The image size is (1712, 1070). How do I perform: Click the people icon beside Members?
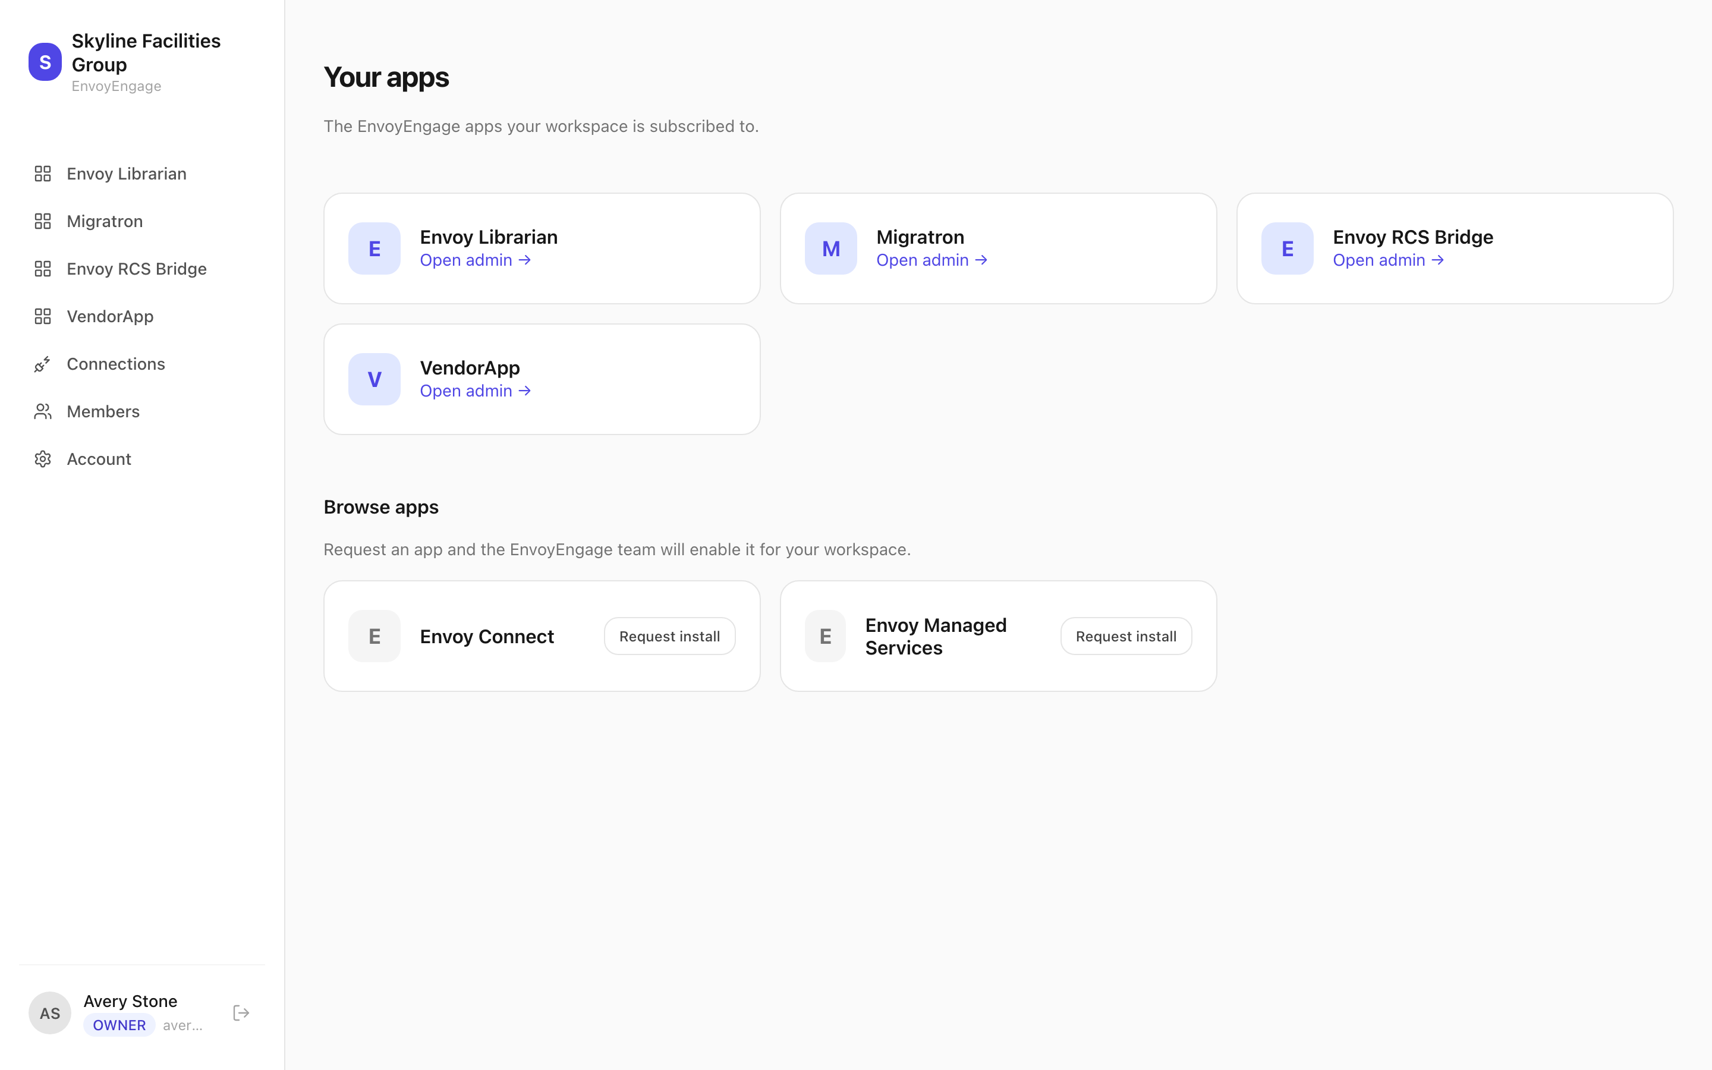tap(42, 411)
